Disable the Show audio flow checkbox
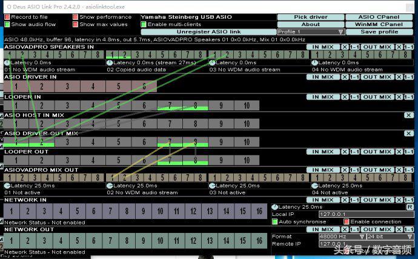Screen dimensions: 418x259 (7, 24)
